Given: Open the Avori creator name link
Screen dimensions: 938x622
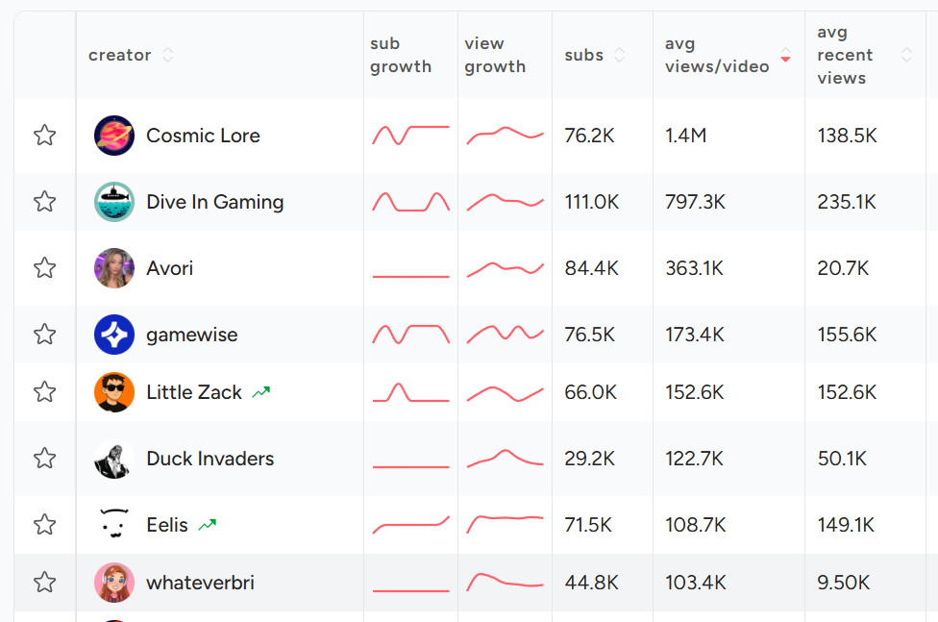Looking at the screenshot, I should 170,268.
